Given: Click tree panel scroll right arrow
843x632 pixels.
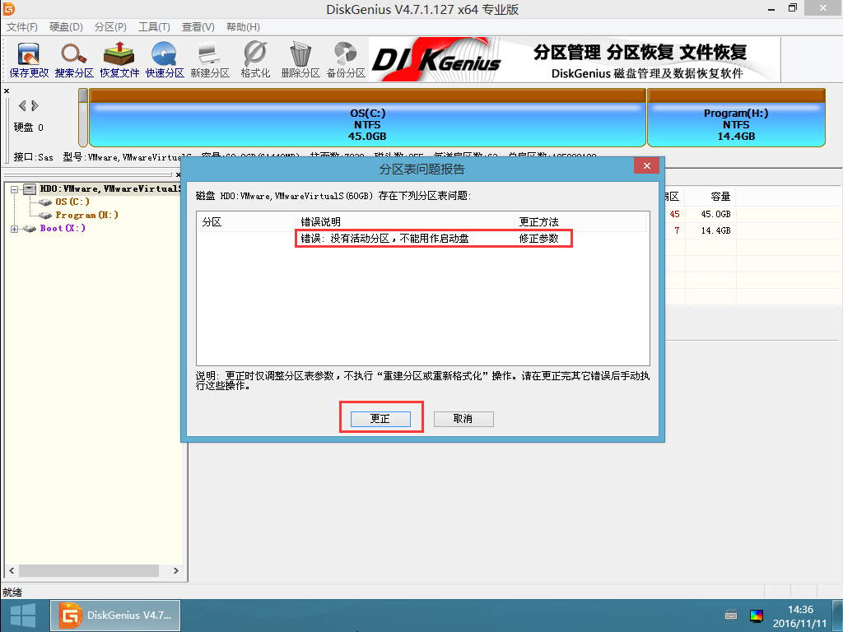Looking at the screenshot, I should coord(176,571).
